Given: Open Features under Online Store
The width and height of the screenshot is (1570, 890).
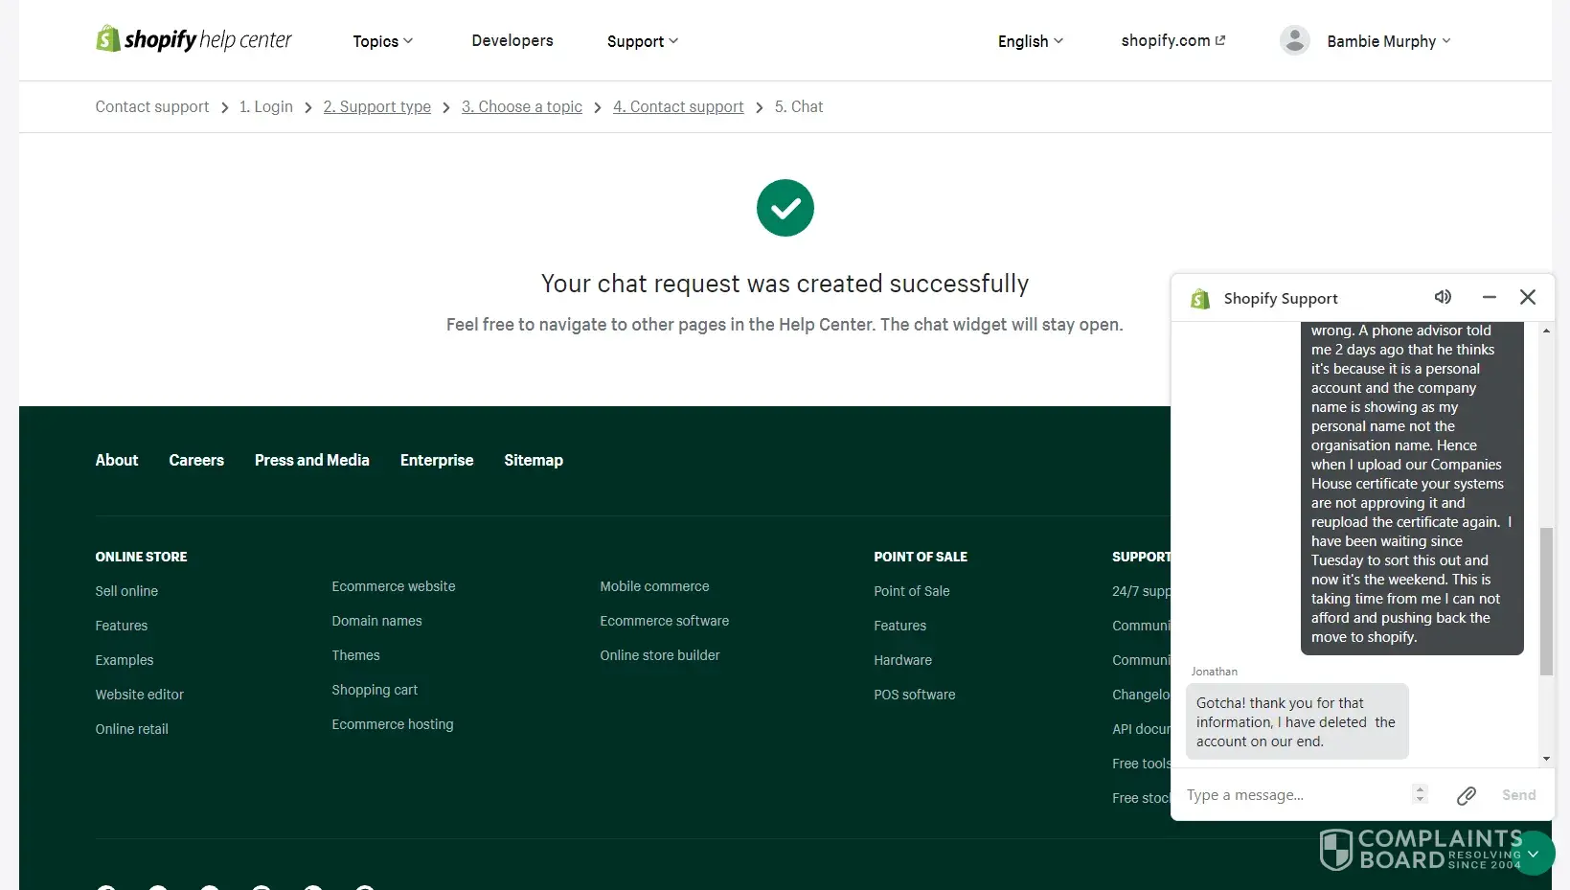Looking at the screenshot, I should point(122,626).
